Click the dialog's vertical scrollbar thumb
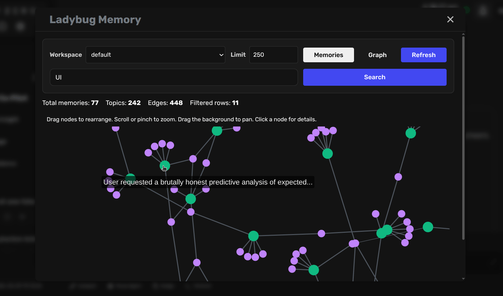503x296 pixels. pyautogui.click(x=463, y=138)
